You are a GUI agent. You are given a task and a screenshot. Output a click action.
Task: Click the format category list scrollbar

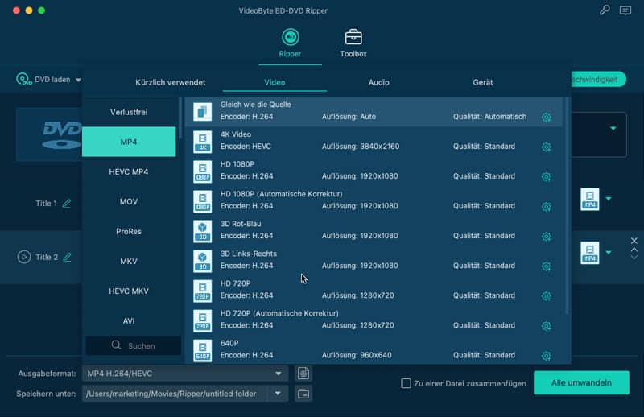[x=180, y=118]
